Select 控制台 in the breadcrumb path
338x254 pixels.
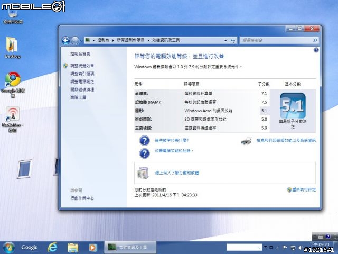(x=104, y=40)
